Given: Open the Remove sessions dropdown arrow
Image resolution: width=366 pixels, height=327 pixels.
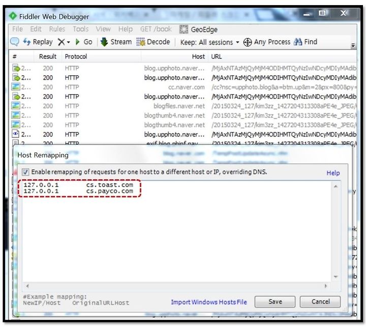Looking at the screenshot, I should (x=69, y=42).
